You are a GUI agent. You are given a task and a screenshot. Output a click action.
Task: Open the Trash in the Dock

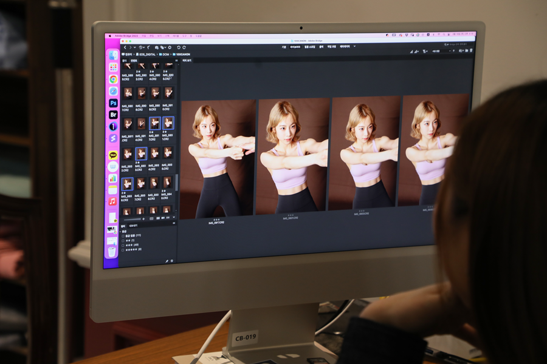pyautogui.click(x=112, y=252)
